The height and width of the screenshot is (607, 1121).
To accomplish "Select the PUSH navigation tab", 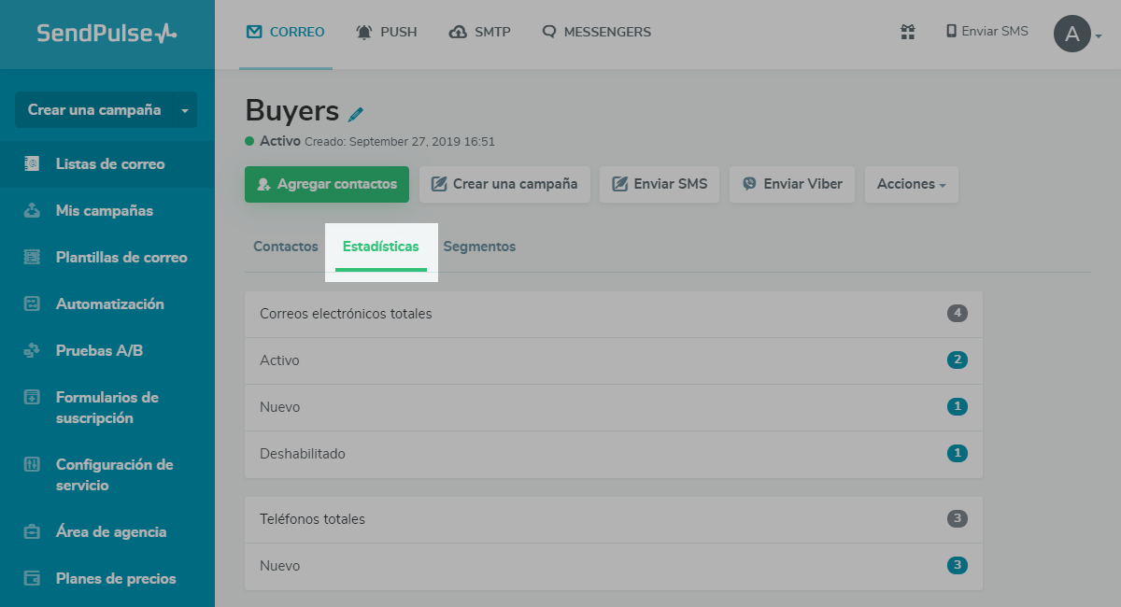I will [387, 32].
